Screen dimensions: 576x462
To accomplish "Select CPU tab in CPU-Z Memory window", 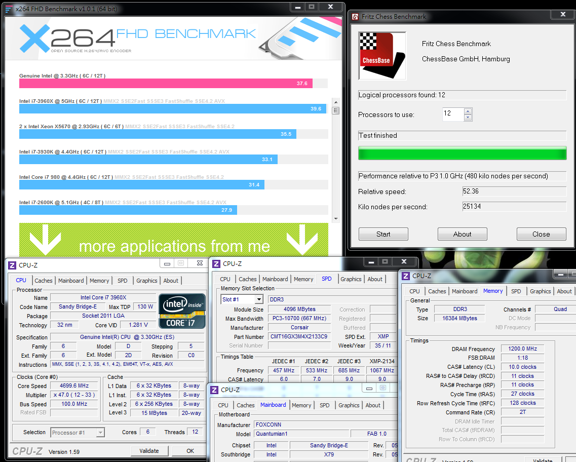I will click(414, 291).
